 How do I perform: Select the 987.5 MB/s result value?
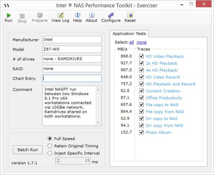126,70
